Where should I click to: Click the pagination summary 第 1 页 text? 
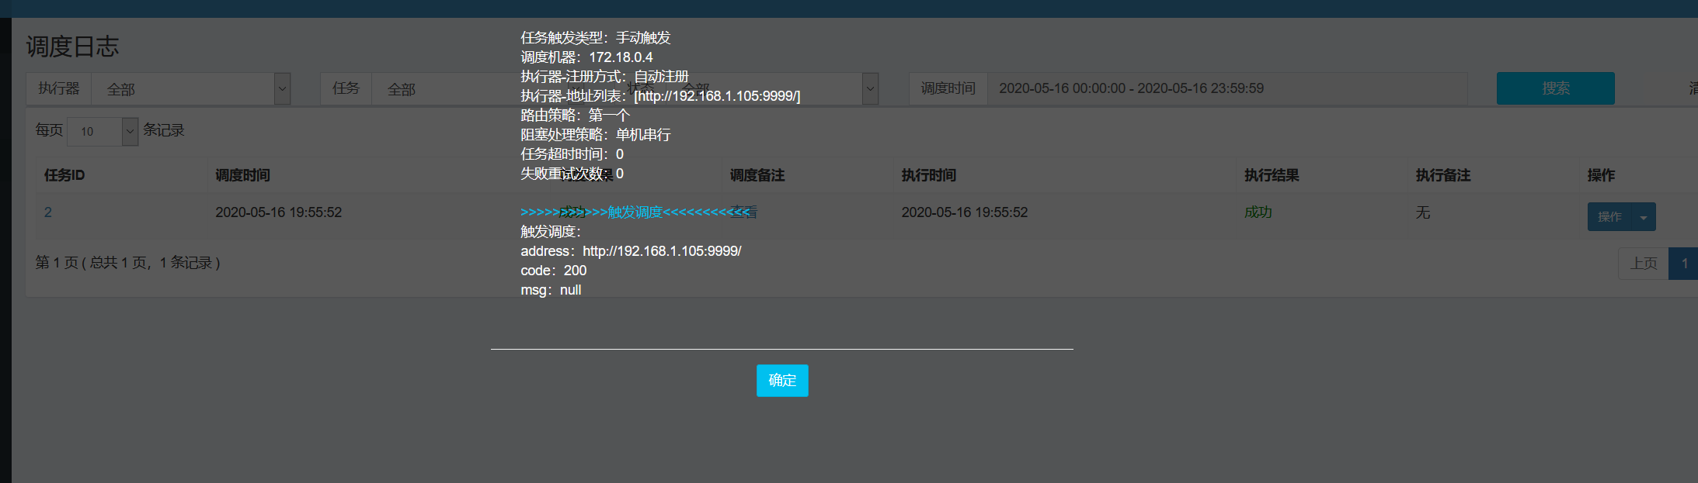tap(128, 263)
